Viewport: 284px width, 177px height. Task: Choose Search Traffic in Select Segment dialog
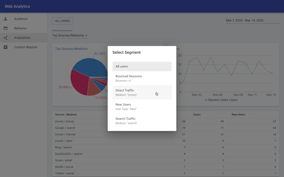[142, 121]
